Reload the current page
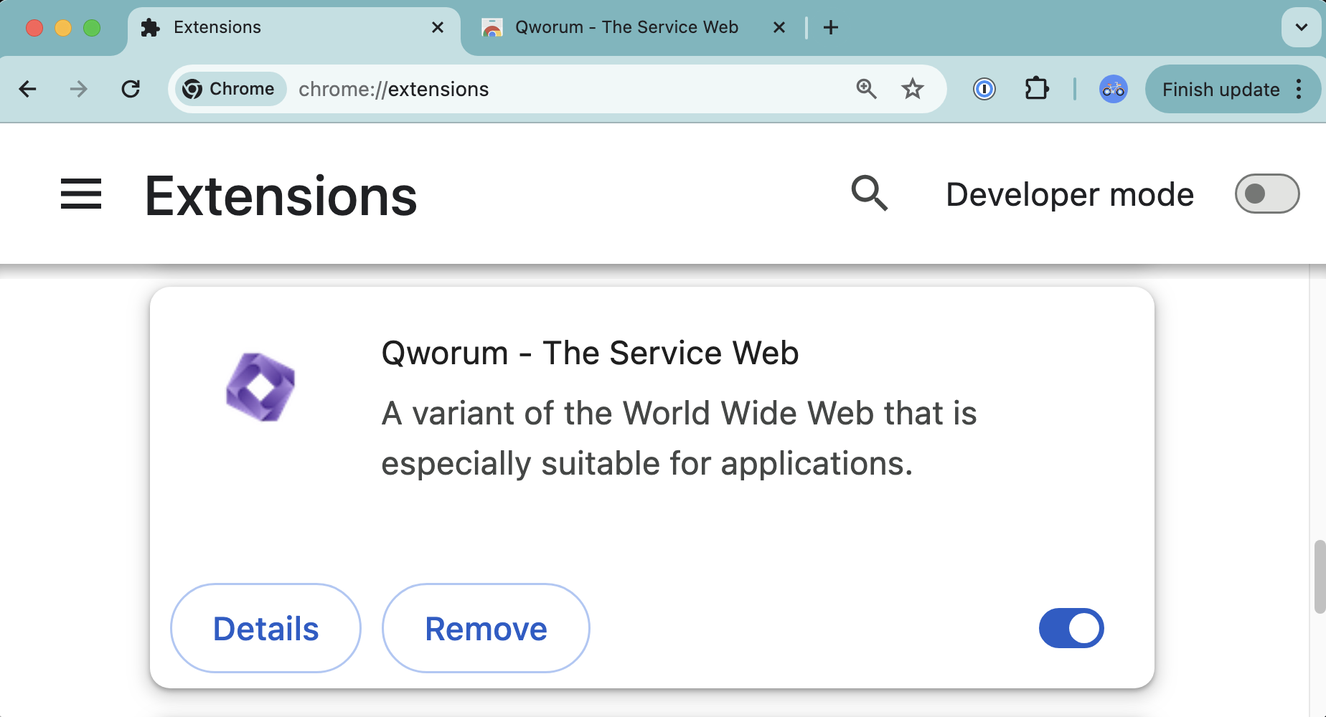The width and height of the screenshot is (1326, 717). tap(131, 89)
